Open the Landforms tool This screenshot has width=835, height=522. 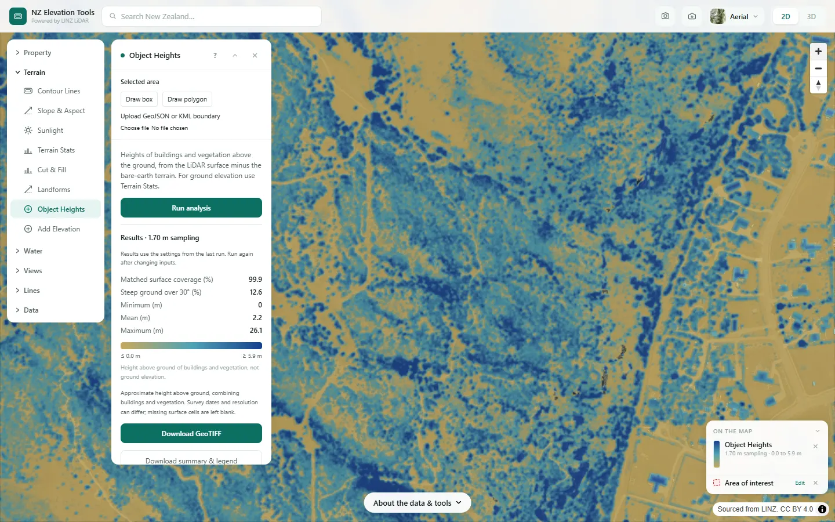[x=56, y=190]
